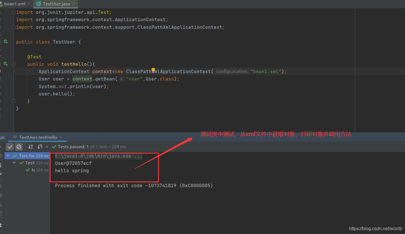Screen dimensions: 405x234
Task: Click User.class argument in the getBean call
Action: click(x=160, y=79)
